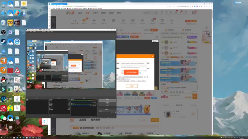Open the checklist icon with red badge
The image size is (248, 139).
coord(152,20)
